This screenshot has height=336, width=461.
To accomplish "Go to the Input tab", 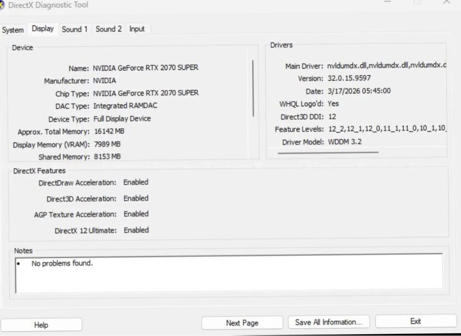I will coord(137,29).
